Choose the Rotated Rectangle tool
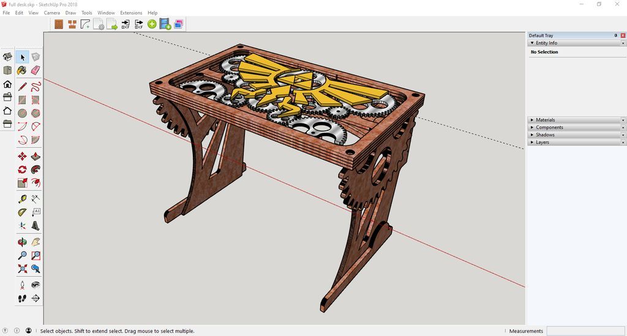This screenshot has height=336, width=627. [x=36, y=100]
